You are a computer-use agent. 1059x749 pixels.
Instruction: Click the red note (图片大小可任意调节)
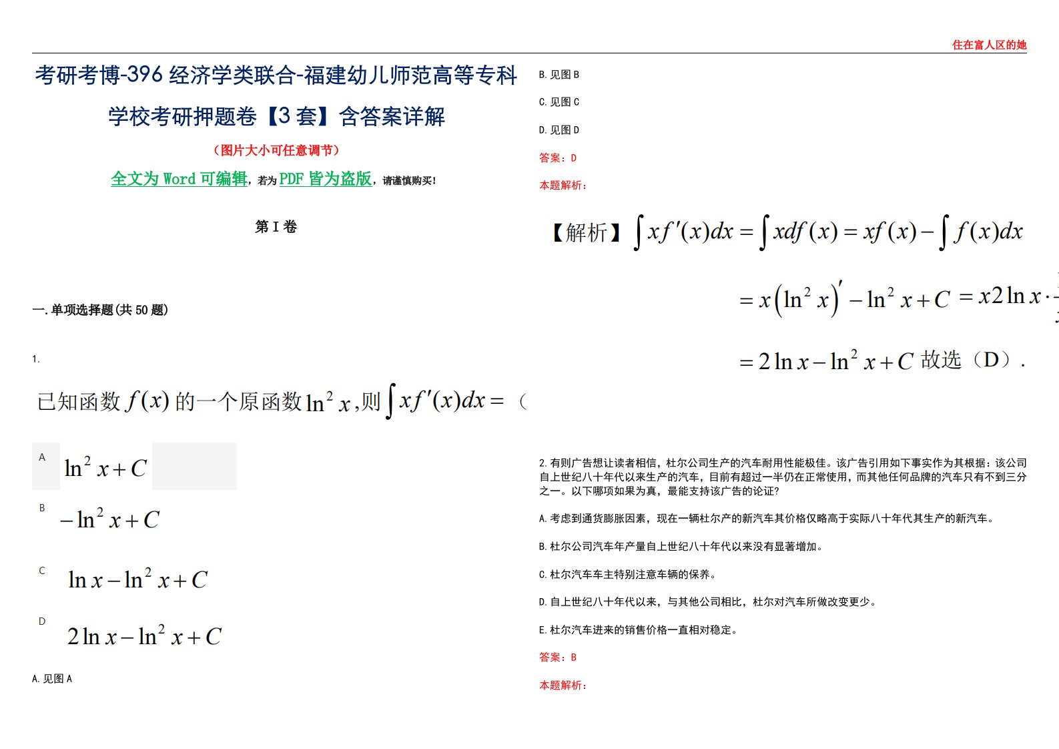(276, 150)
